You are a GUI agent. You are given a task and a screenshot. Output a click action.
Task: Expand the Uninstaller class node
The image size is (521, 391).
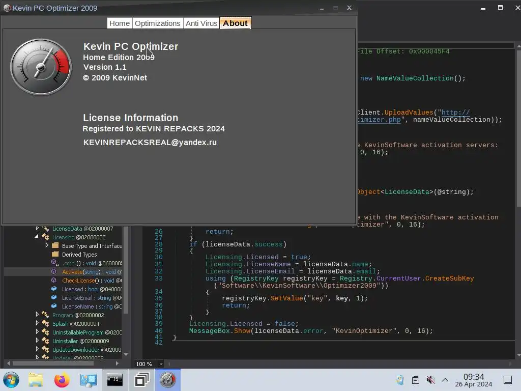coord(37,341)
